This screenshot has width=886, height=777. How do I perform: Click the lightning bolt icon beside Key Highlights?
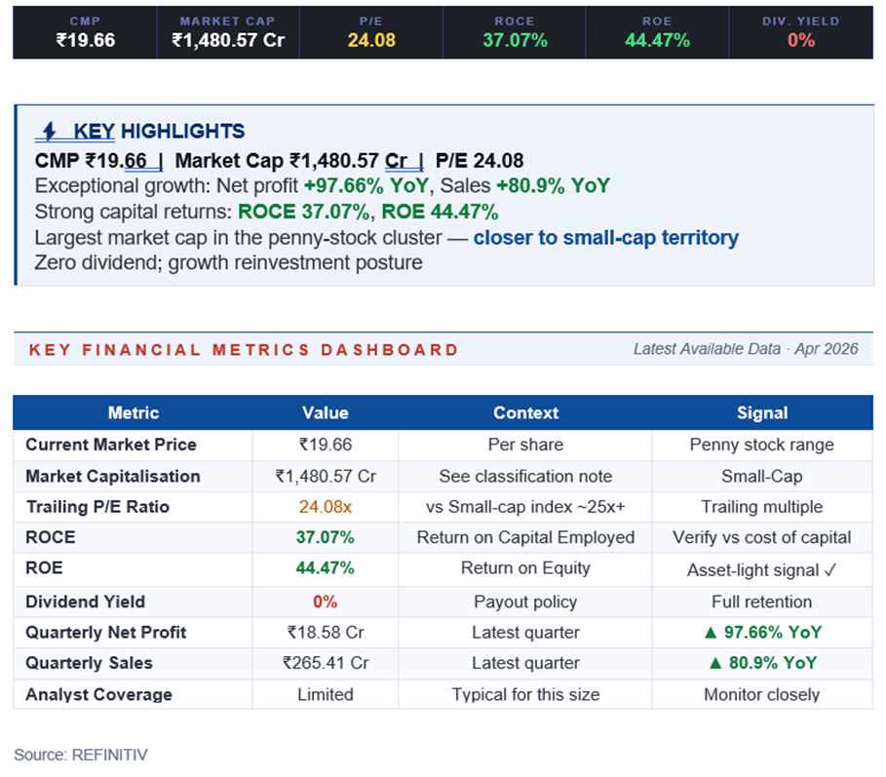tap(48, 132)
